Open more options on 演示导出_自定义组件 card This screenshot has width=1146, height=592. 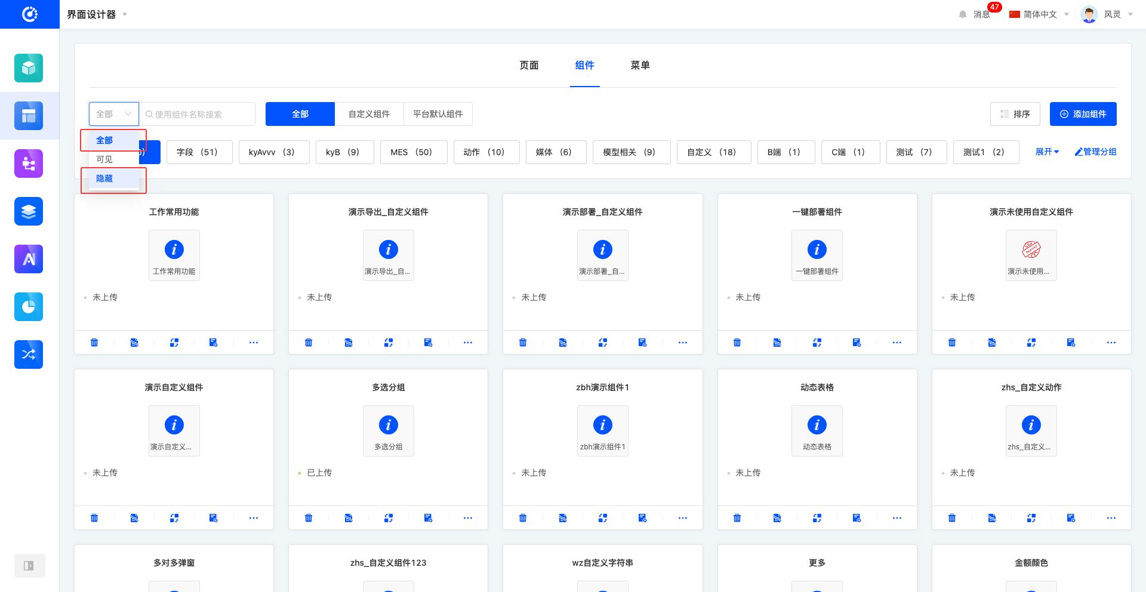click(467, 343)
